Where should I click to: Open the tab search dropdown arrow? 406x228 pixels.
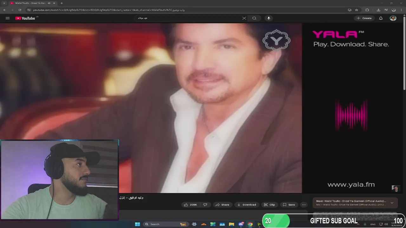click(4, 3)
